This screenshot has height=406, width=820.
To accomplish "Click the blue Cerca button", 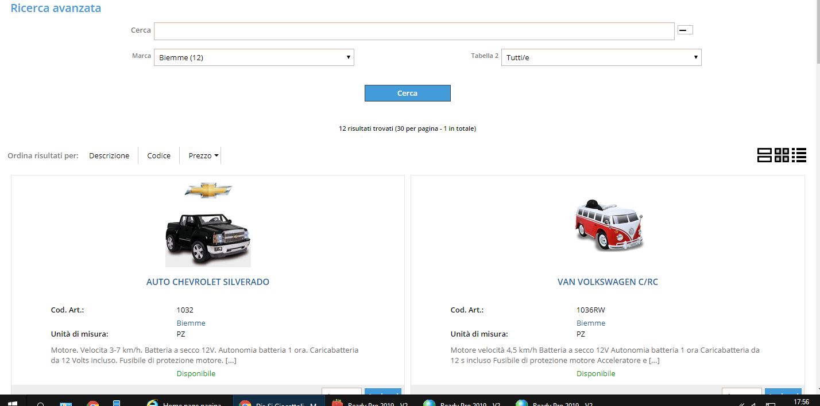I will click(408, 93).
